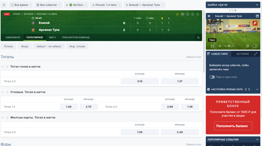Open the НОВОЕ ПАРИ tab
The width and height of the screenshot is (262, 146).
pyautogui.click(x=219, y=54)
